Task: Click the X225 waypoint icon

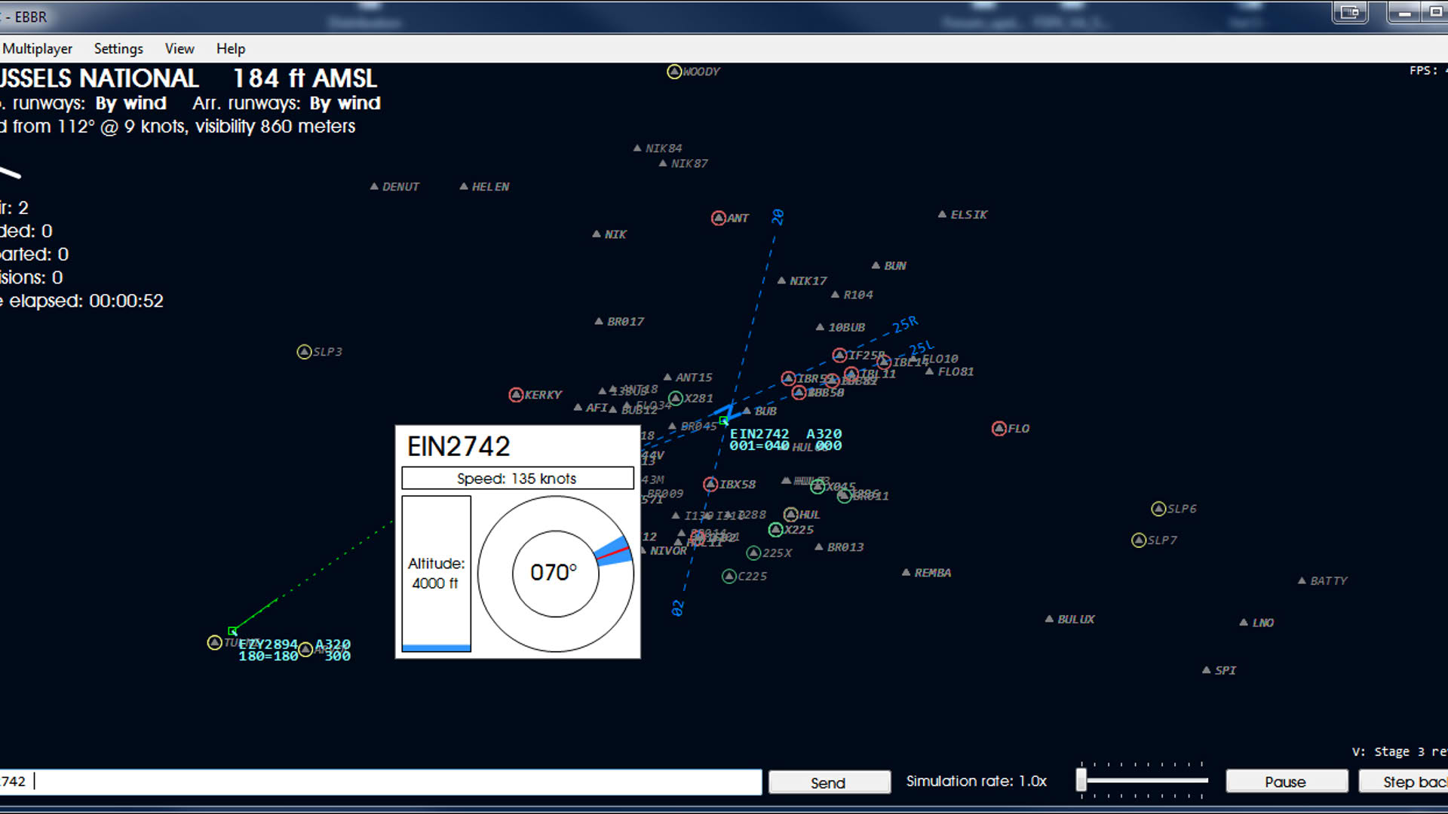Action: pos(775,530)
